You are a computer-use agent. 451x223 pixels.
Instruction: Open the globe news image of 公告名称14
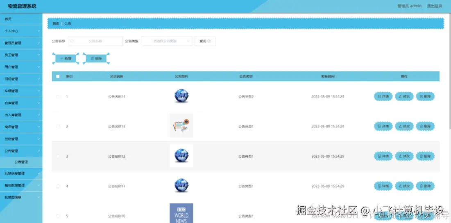click(181, 96)
